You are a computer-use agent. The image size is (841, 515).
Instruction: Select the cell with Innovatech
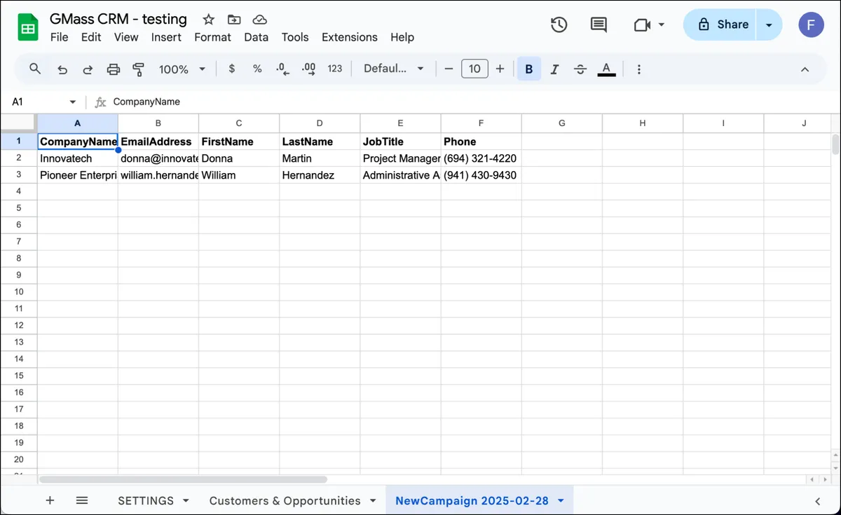click(x=78, y=158)
